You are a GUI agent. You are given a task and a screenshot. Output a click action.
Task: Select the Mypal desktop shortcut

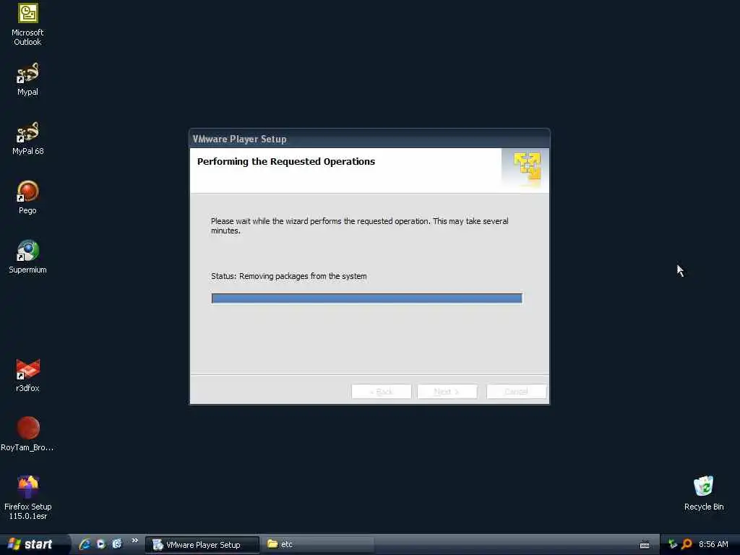(x=28, y=79)
